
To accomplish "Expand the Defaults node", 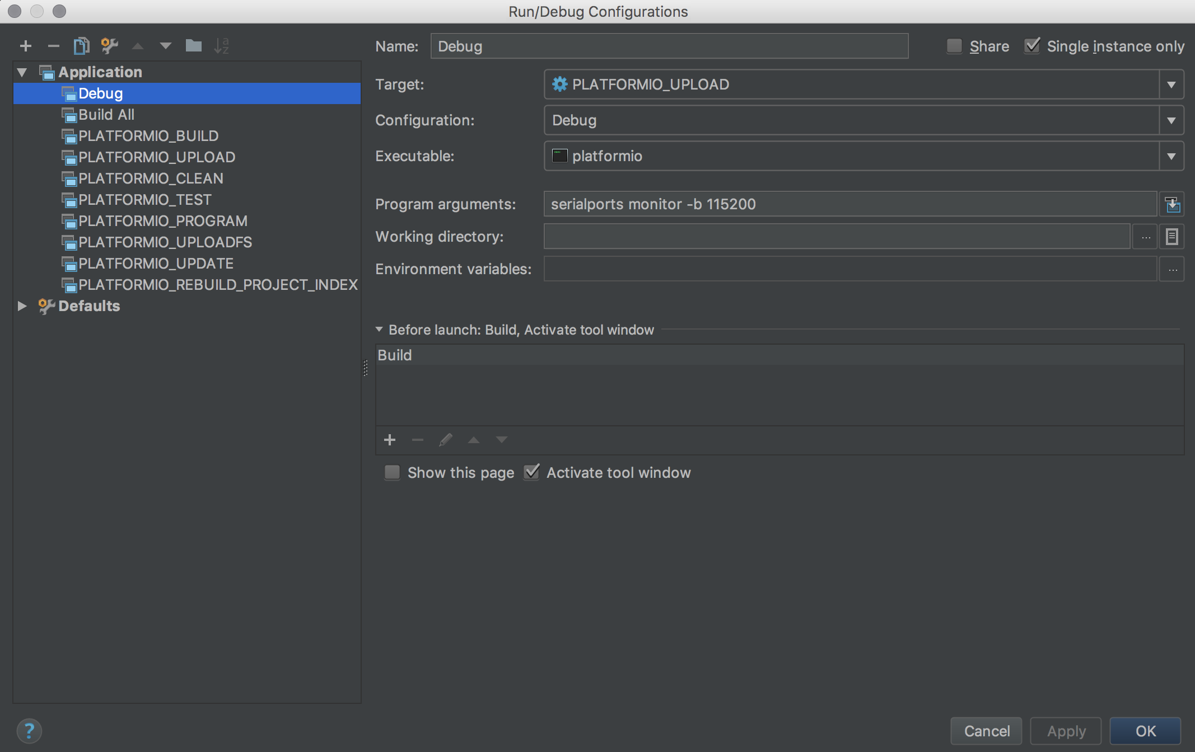I will pos(21,305).
